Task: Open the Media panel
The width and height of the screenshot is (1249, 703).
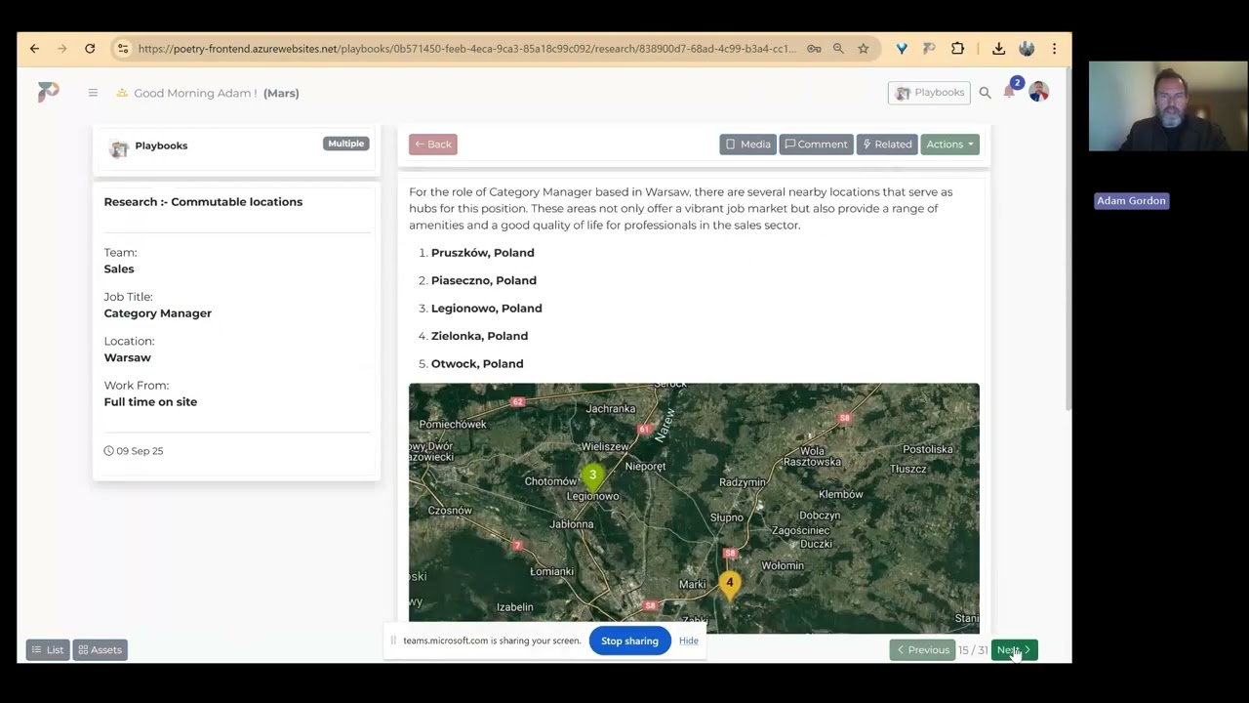Action: click(747, 145)
